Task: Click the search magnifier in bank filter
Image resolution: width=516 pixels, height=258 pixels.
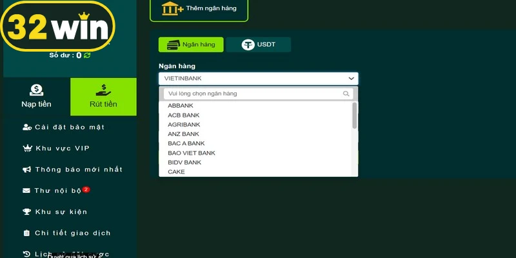Action: pos(346,94)
